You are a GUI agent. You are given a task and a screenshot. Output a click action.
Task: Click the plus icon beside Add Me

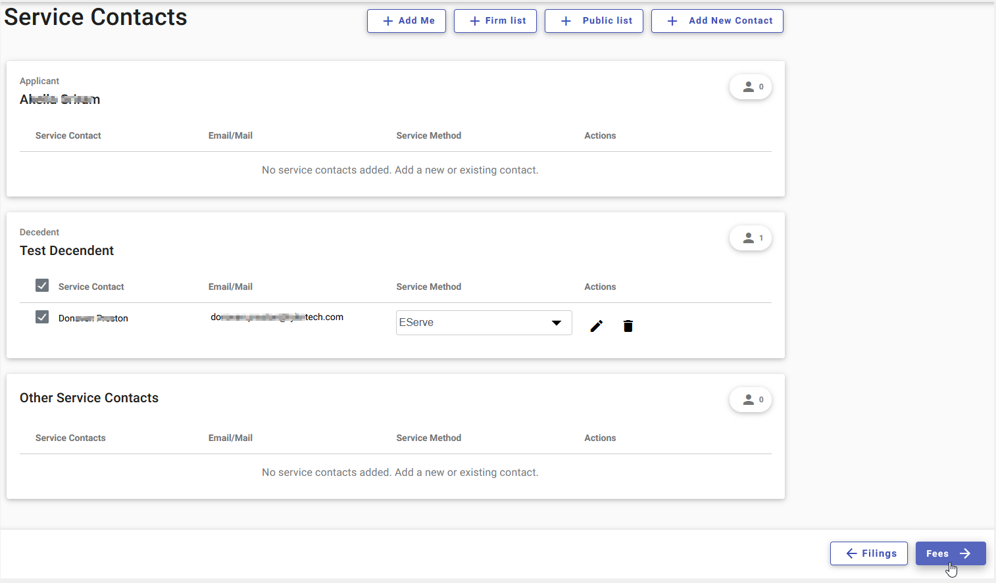[386, 20]
